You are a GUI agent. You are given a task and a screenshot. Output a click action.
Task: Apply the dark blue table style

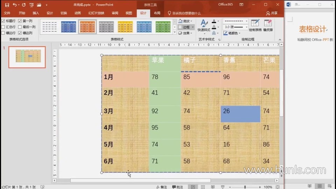click(69, 27)
